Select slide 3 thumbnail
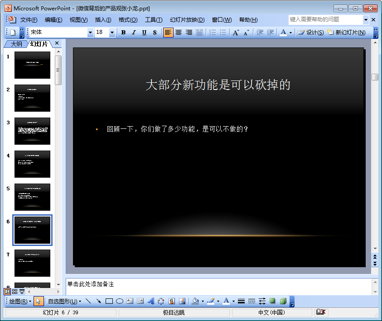The height and width of the screenshot is (321, 382). point(33,131)
